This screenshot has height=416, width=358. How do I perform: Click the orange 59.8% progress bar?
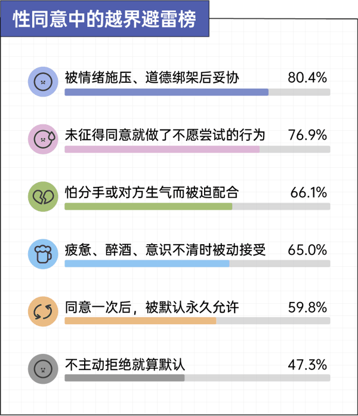point(140,321)
